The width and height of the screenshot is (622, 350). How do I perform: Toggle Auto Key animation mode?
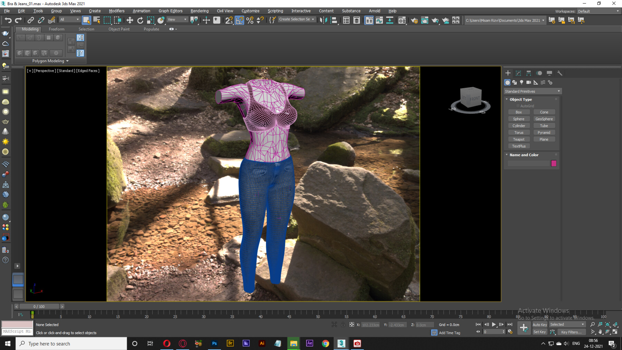[539, 324]
